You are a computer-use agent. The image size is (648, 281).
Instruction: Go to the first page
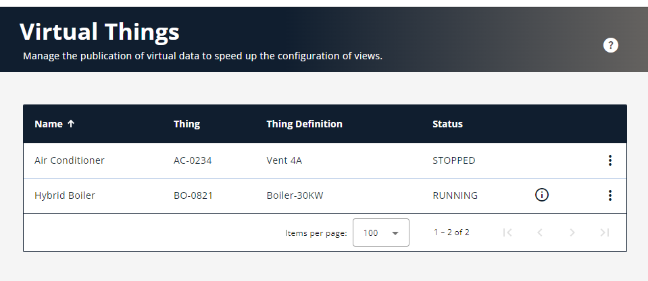(x=507, y=232)
